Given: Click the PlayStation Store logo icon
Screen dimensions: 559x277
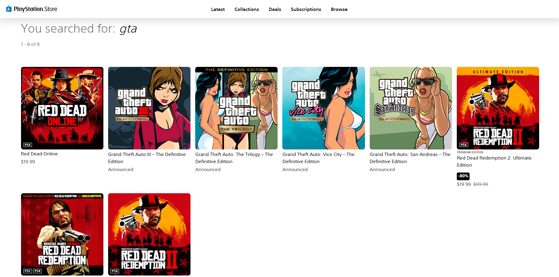Looking at the screenshot, I should pyautogui.click(x=9, y=9).
